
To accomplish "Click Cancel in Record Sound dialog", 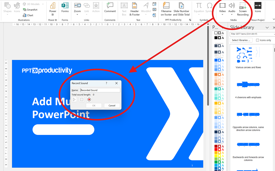I will coord(112,106).
